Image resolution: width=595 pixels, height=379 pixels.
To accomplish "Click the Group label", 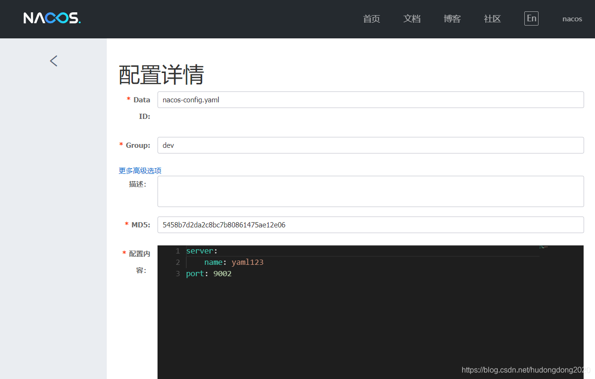I will [x=135, y=145].
